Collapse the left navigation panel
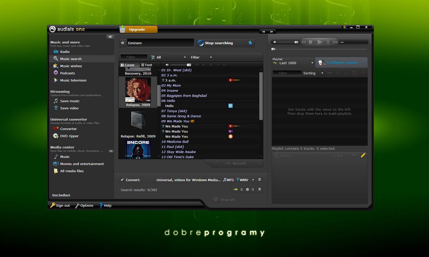The height and width of the screenshot is (257, 429). (110, 37)
